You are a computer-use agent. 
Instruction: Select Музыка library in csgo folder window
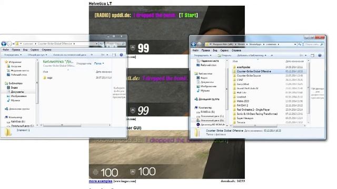click(x=14, y=100)
